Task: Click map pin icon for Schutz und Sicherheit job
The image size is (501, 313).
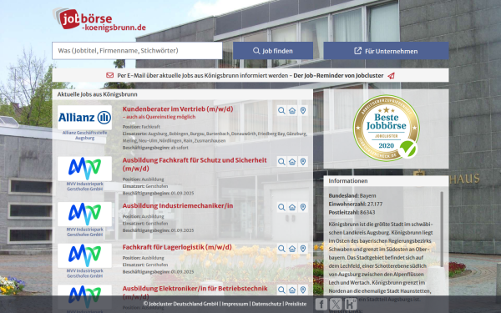Action: pos(303,162)
